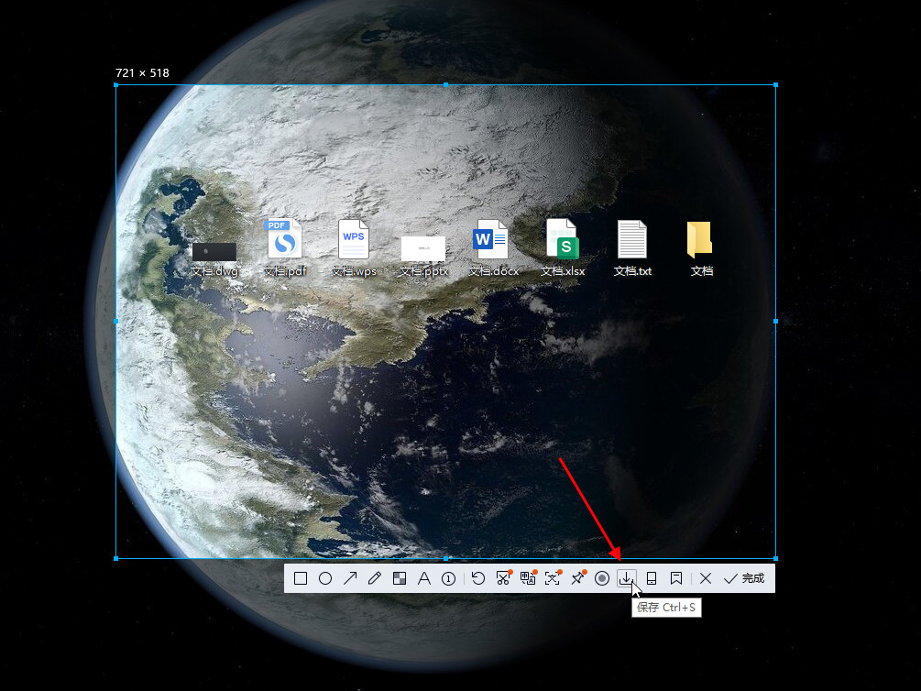The width and height of the screenshot is (921, 691).
Task: Click the right-edge middle selection handle
Action: [776, 322]
